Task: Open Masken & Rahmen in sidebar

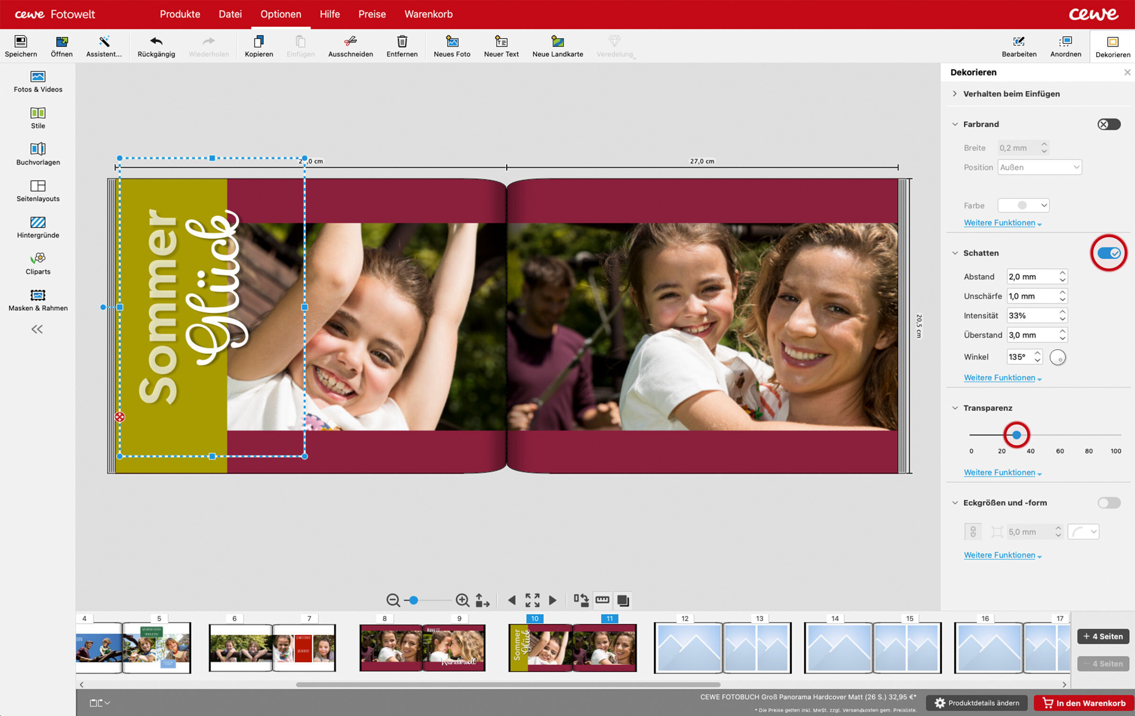Action: point(38,301)
